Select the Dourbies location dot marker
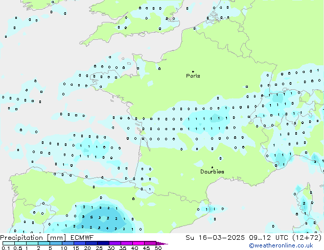324x250 pixels. [x=212, y=167]
